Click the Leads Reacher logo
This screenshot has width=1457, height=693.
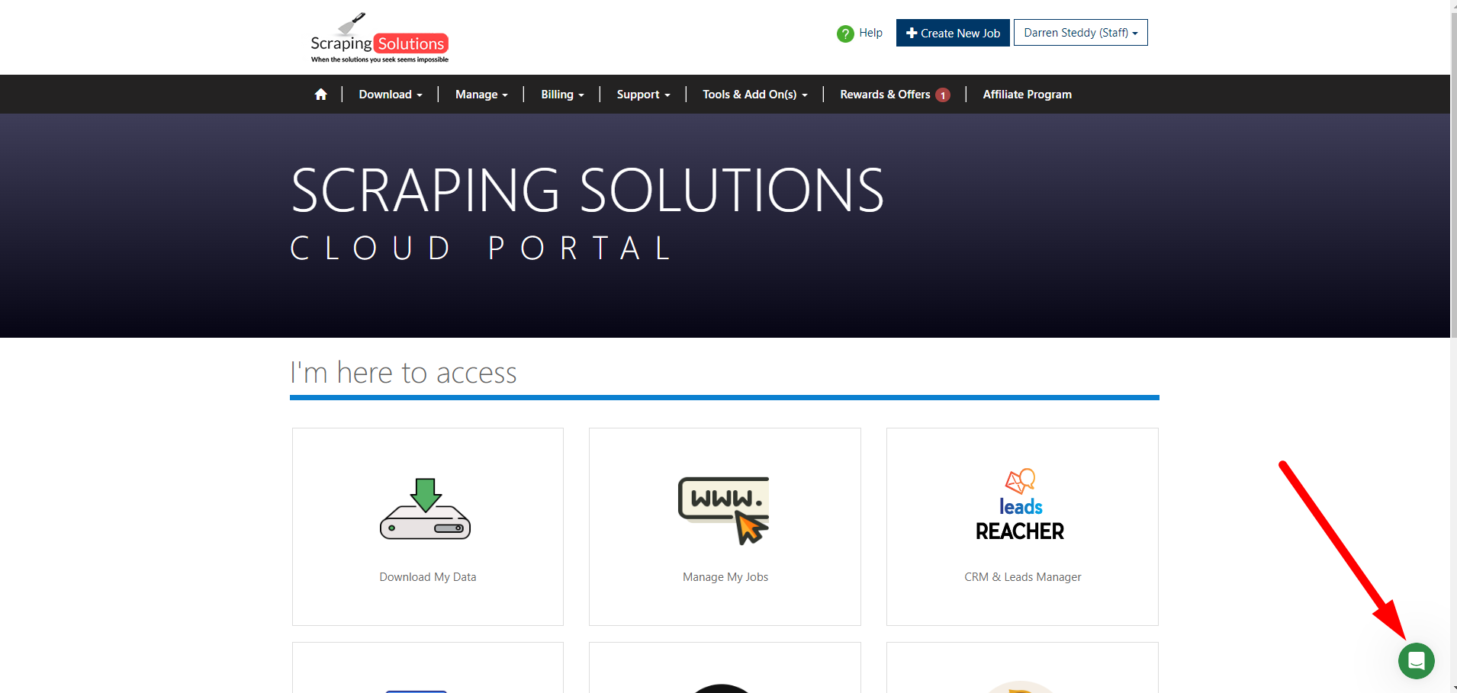pos(1021,505)
